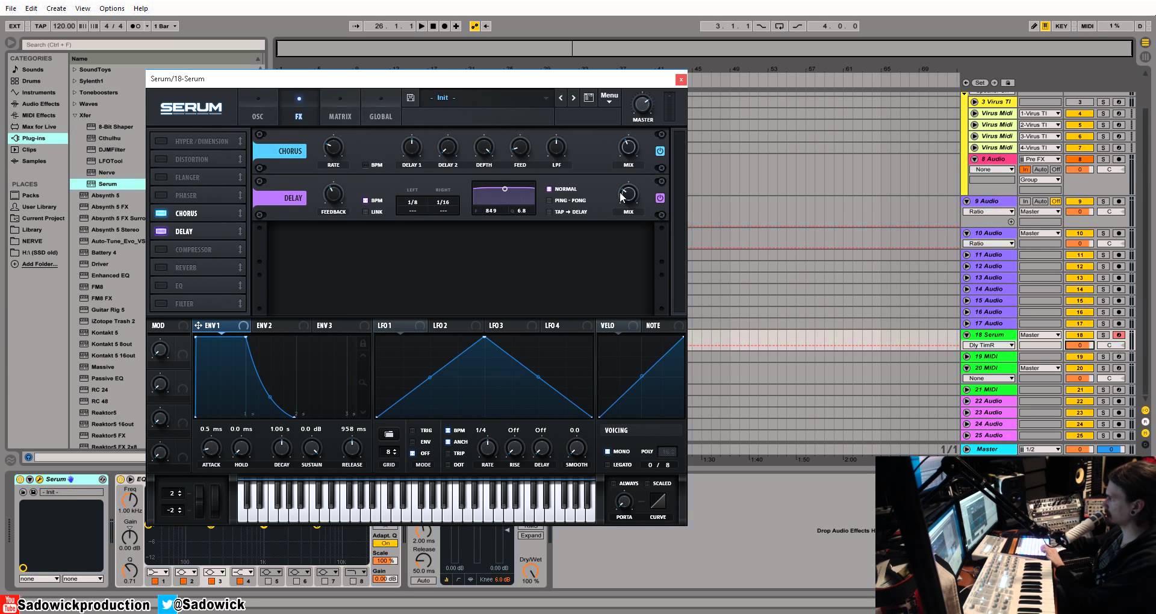This screenshot has height=614, width=1156.
Task: Click the Ableton transport Record button
Action: pyautogui.click(x=444, y=26)
